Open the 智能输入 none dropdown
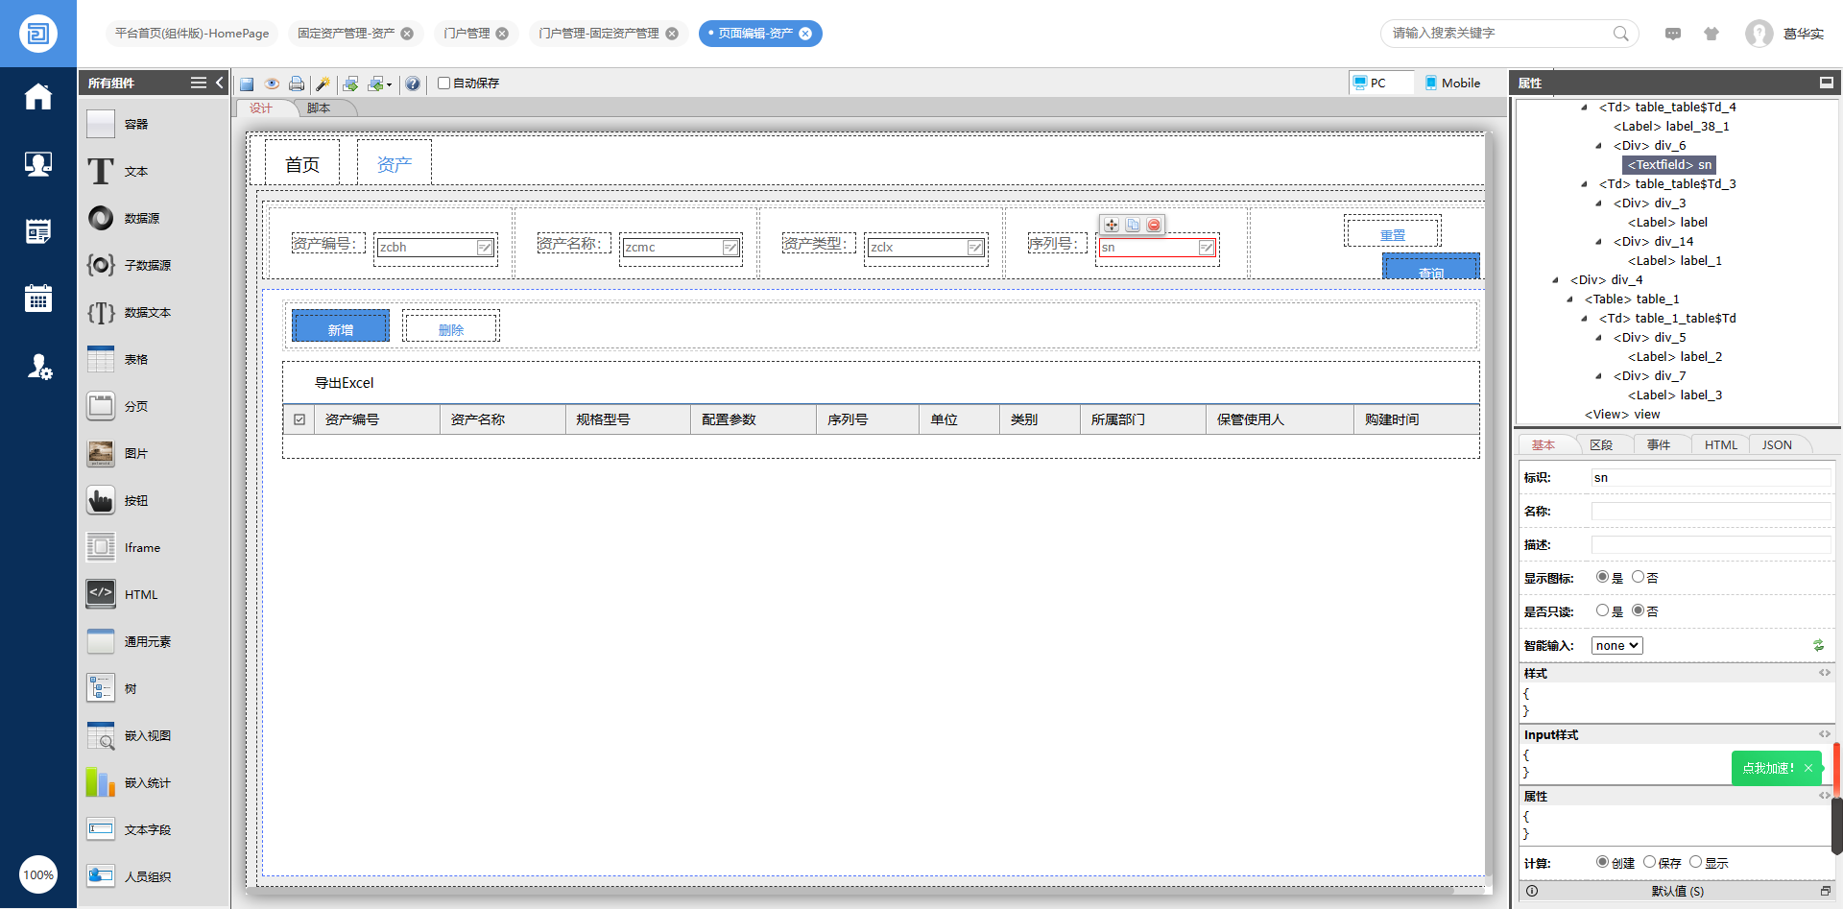Viewport: 1843px width, 909px height. pyautogui.click(x=1616, y=646)
